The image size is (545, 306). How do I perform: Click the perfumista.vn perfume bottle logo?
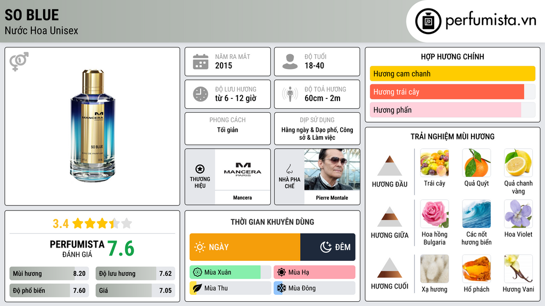429,21
